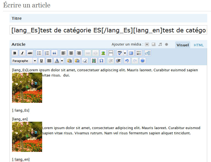Paste from Word

(x=77, y=61)
